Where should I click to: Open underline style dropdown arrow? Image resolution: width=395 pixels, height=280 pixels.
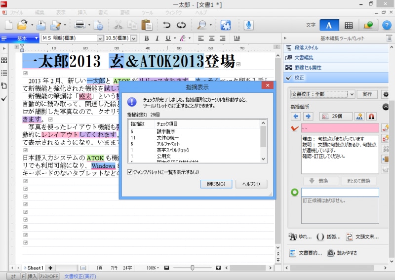pos(175,39)
